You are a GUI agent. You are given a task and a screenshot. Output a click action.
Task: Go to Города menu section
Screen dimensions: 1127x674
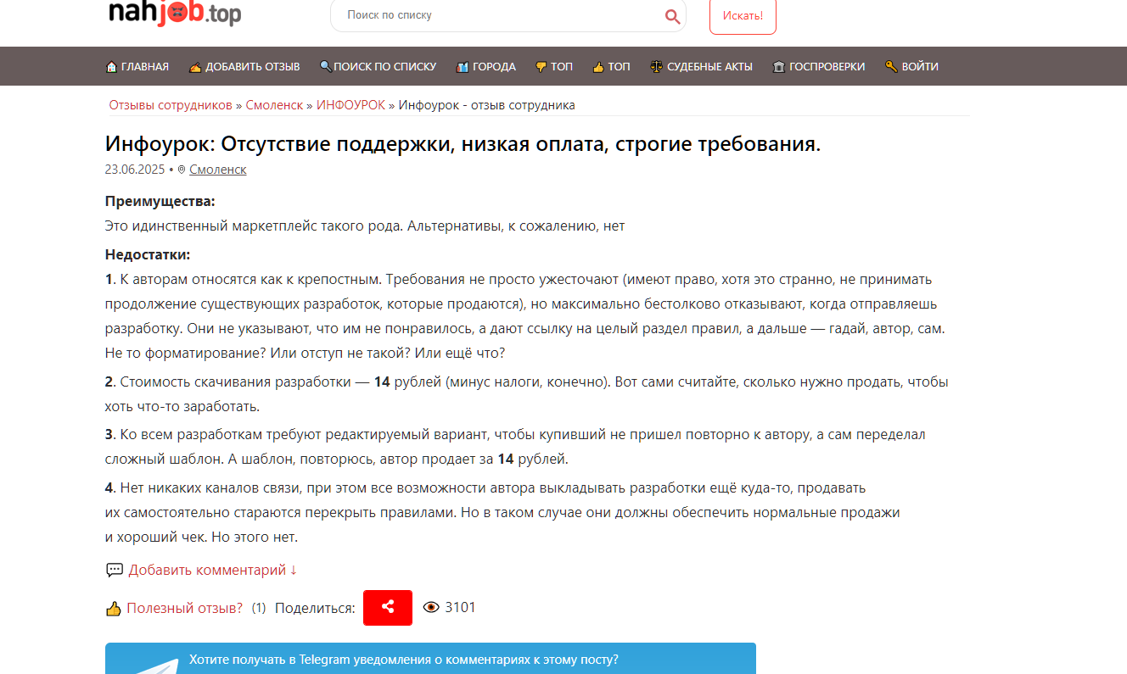coord(486,67)
